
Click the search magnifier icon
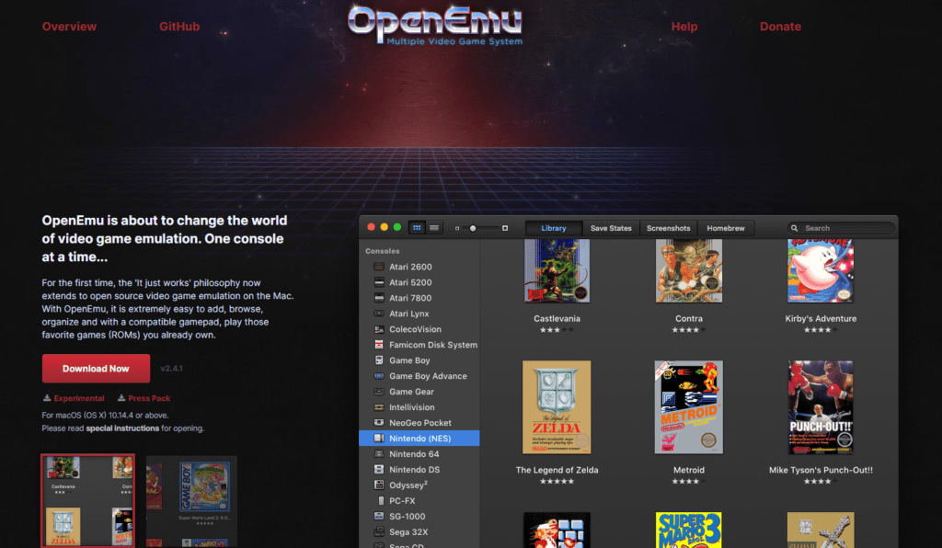(794, 228)
